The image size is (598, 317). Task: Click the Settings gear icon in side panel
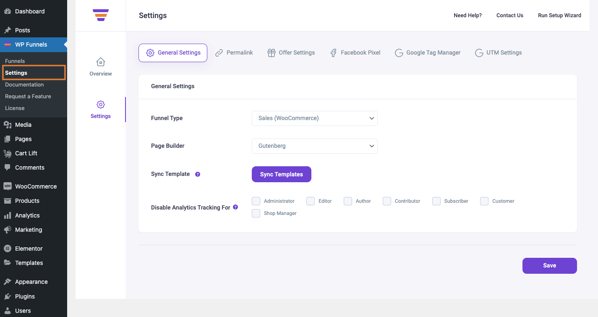[x=101, y=105]
